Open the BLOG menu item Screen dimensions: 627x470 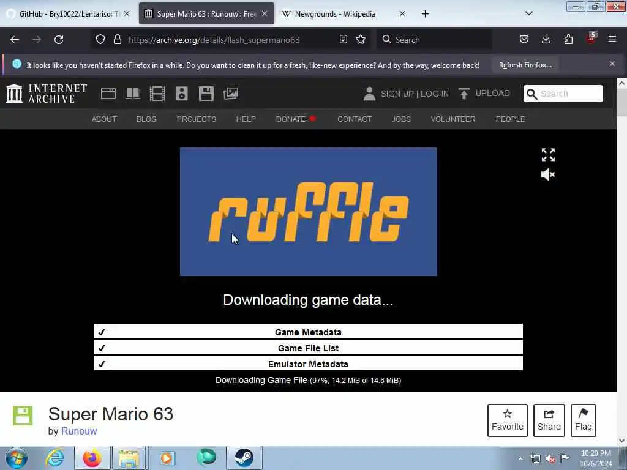pos(146,119)
